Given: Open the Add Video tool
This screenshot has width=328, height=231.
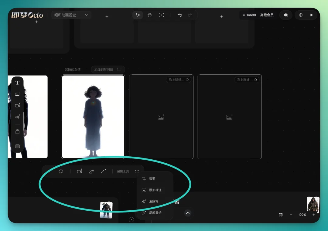Looking at the screenshot, I should tap(17, 105).
